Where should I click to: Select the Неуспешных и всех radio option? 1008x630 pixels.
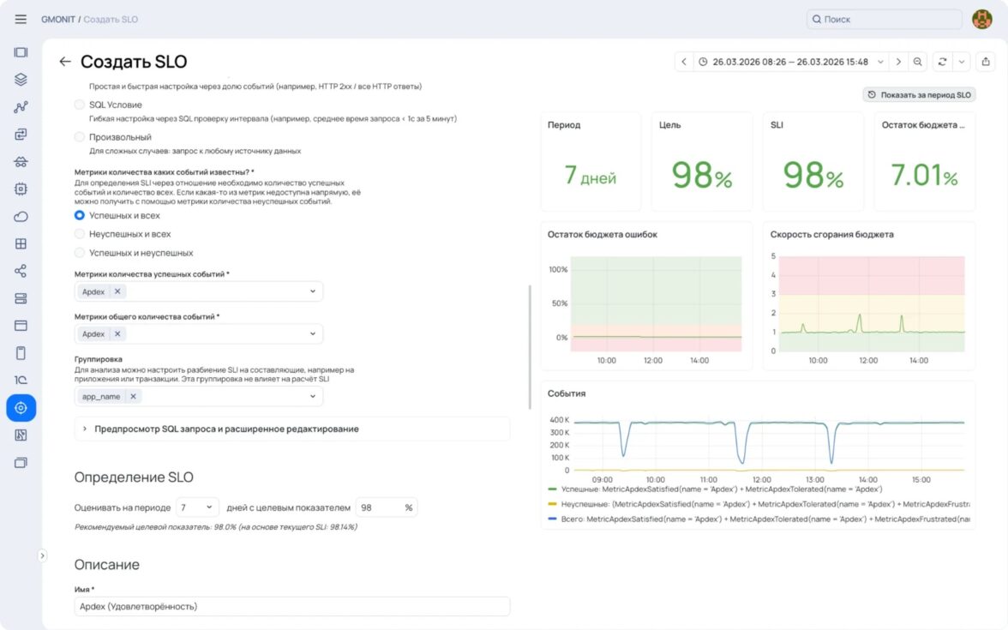point(80,234)
